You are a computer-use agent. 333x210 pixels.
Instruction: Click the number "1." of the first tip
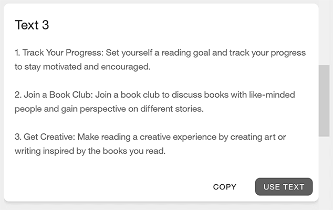(x=18, y=53)
